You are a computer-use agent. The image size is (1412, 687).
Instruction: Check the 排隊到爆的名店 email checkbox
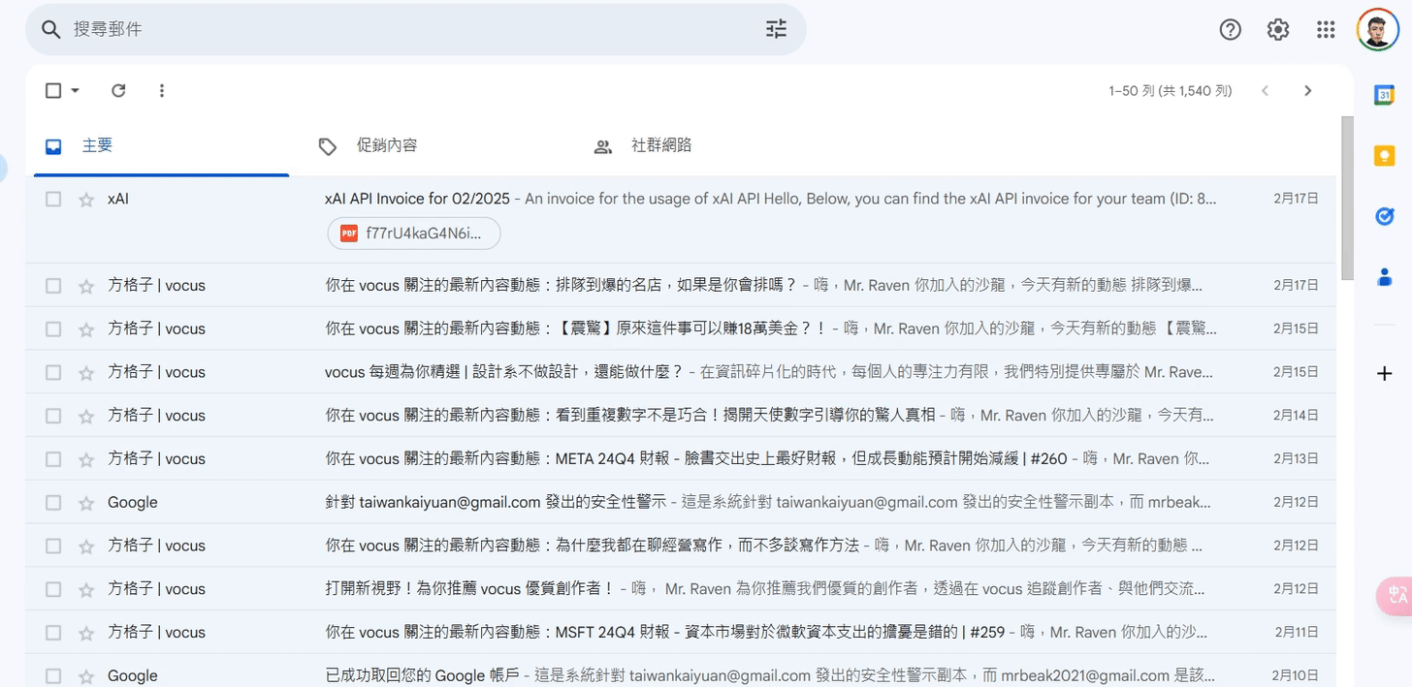coord(53,286)
